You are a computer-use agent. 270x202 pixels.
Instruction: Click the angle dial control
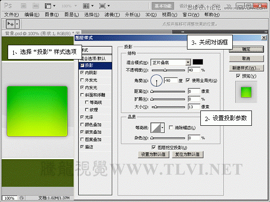156,81
